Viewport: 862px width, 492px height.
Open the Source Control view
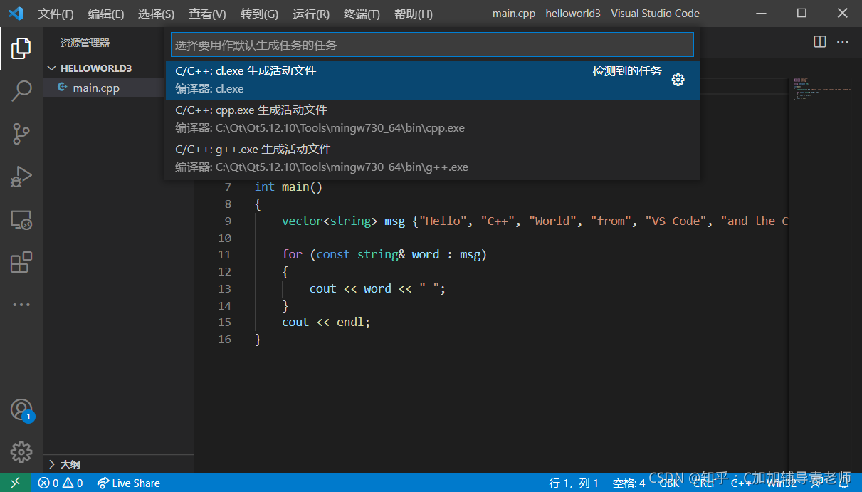click(21, 133)
